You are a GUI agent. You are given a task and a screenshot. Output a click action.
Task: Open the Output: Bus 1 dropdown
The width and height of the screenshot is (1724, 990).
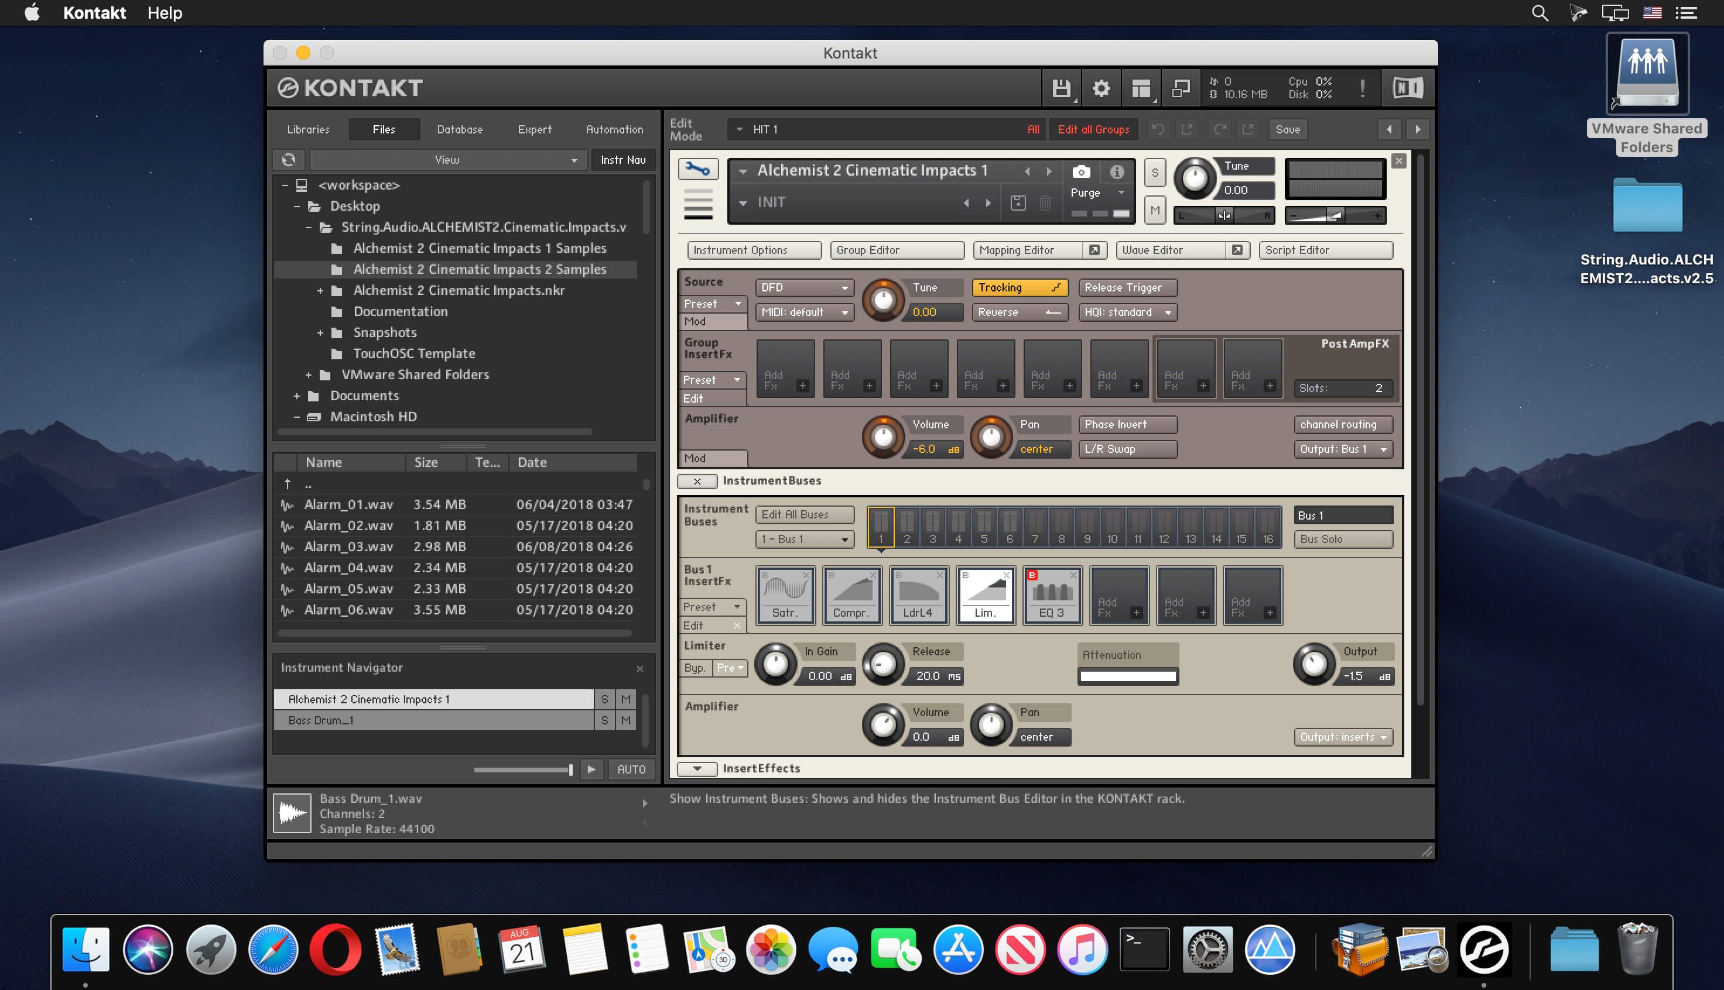[1343, 449]
